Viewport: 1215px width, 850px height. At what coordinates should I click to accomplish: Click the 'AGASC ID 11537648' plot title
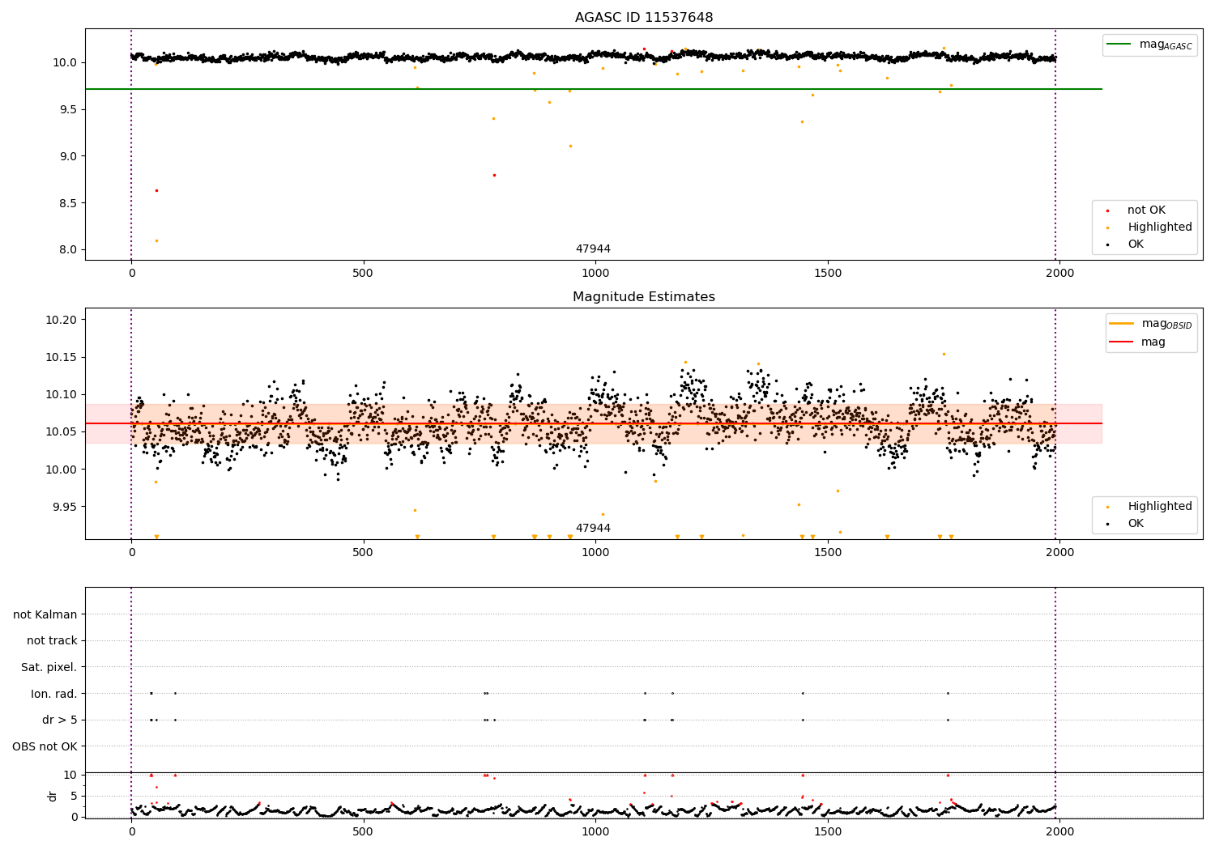pyautogui.click(x=644, y=18)
